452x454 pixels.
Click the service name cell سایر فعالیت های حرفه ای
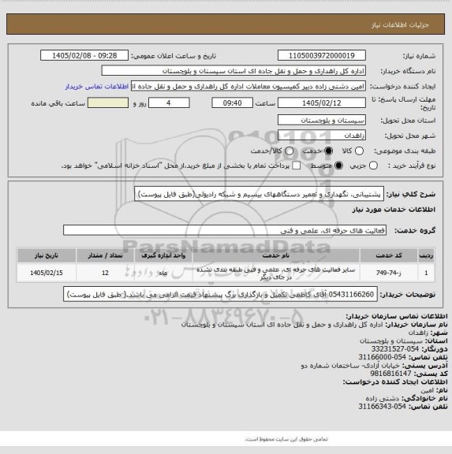pos(276,273)
